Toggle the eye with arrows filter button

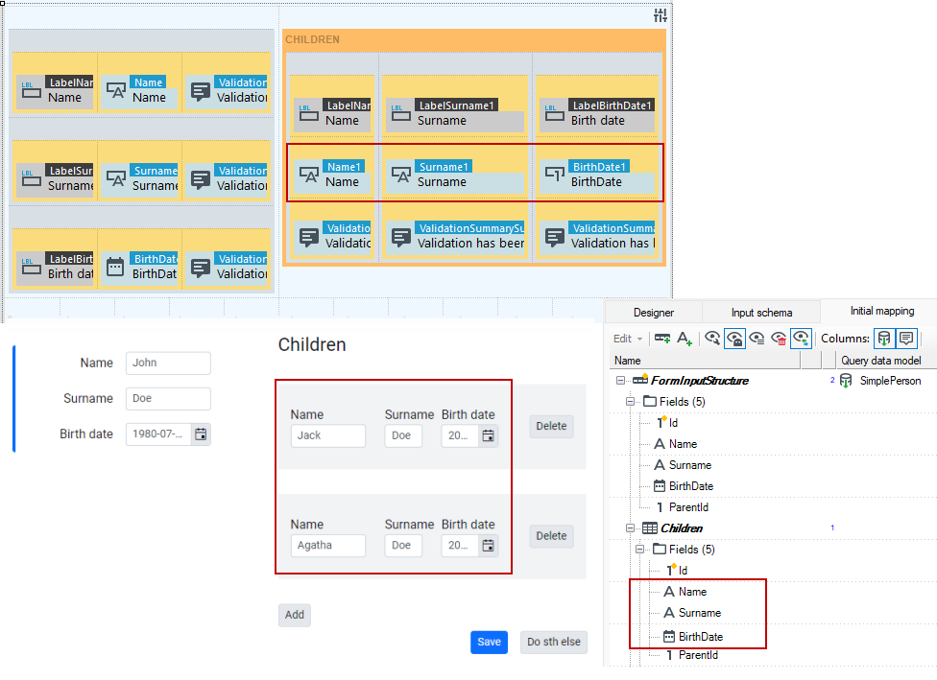801,339
